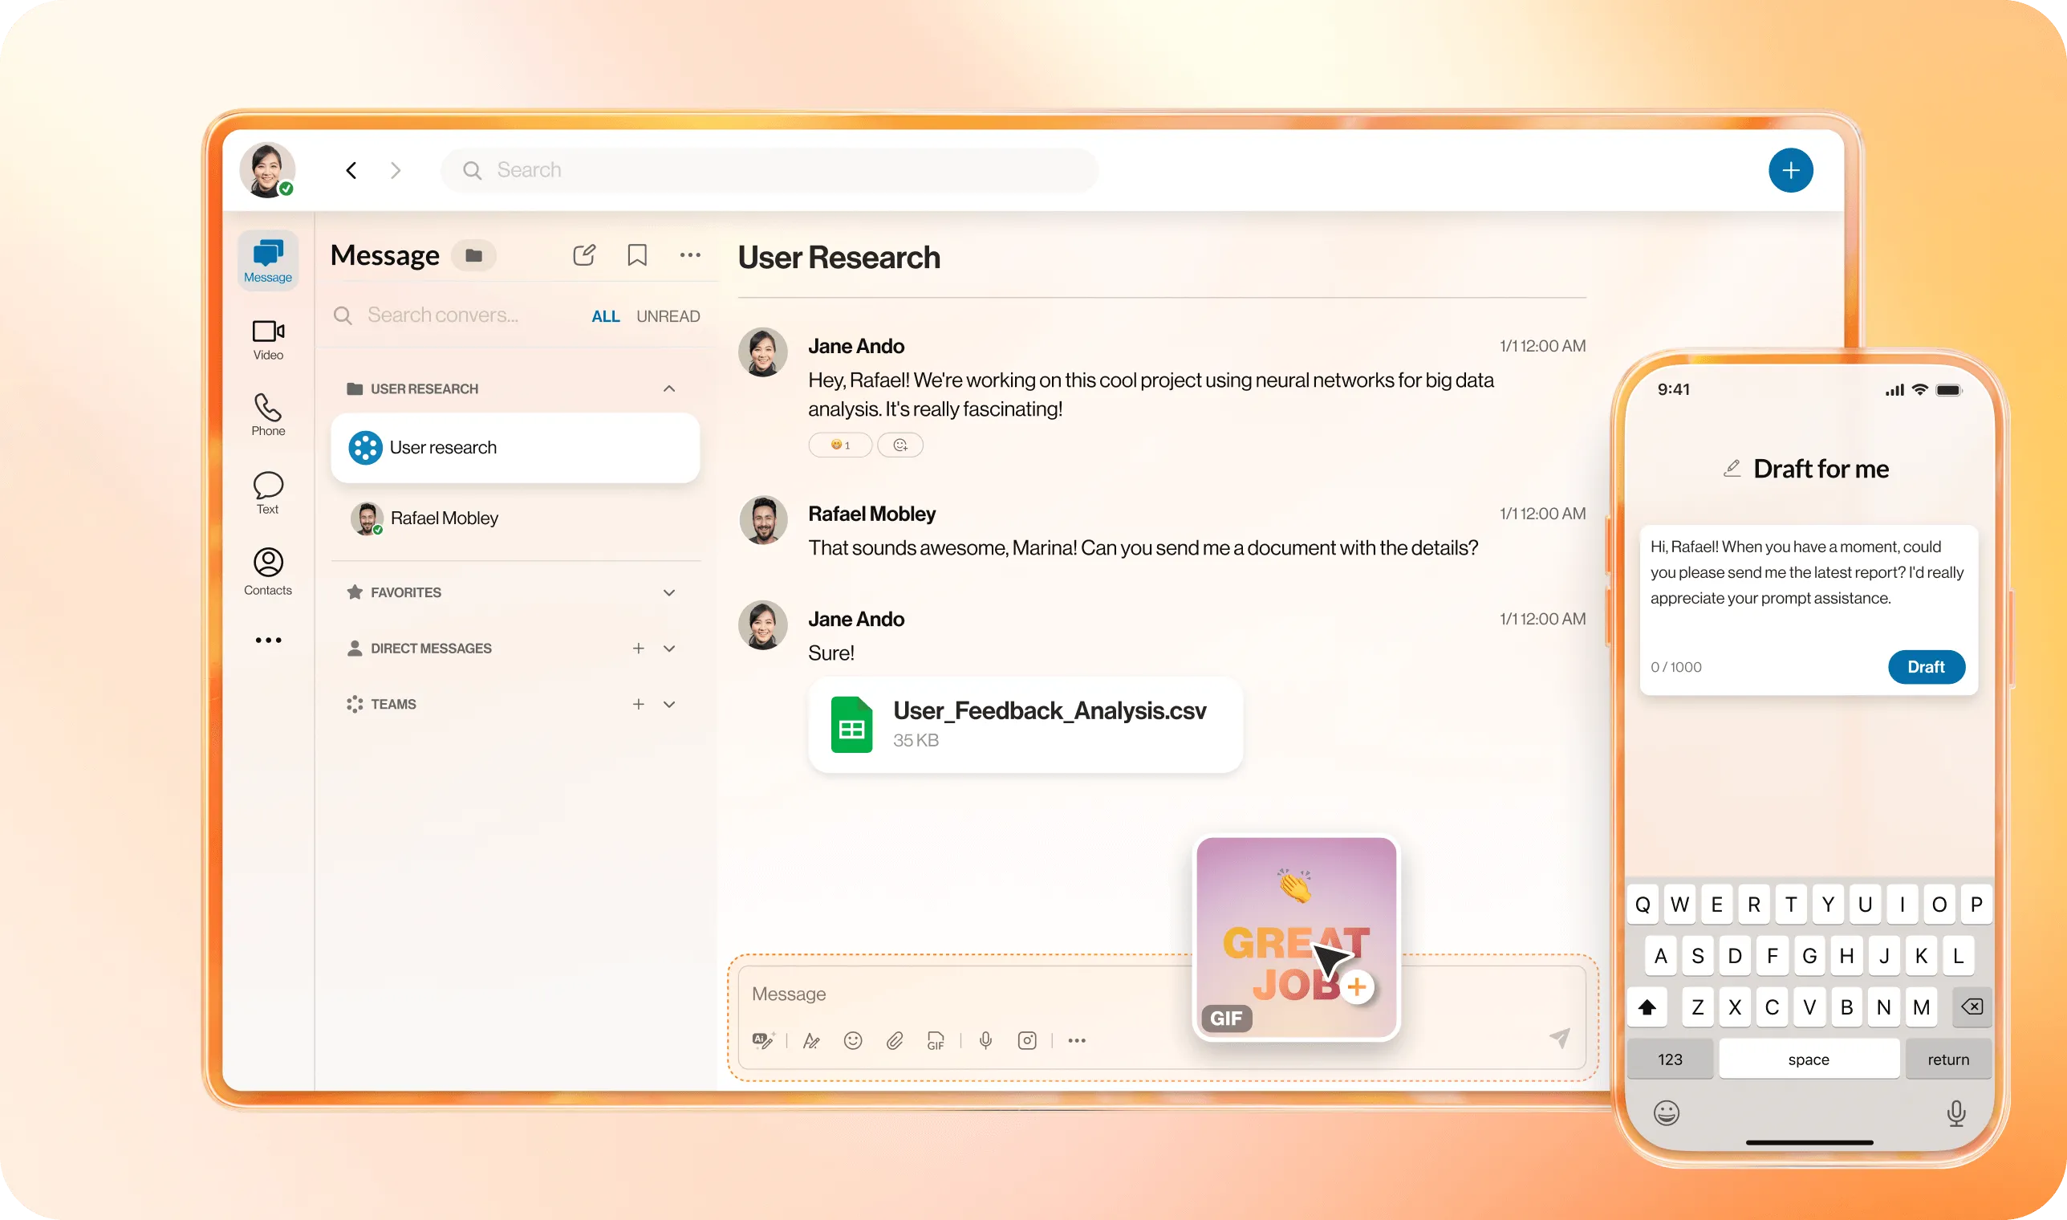Switch to the ALL conversations tab
This screenshot has height=1220, width=2067.
[606, 315]
